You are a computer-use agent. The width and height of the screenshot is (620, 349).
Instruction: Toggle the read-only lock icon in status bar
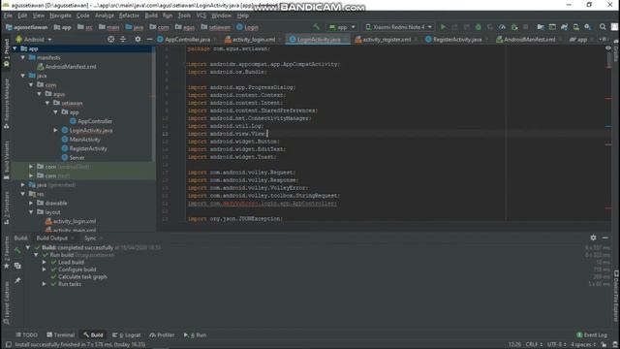[x=604, y=345]
